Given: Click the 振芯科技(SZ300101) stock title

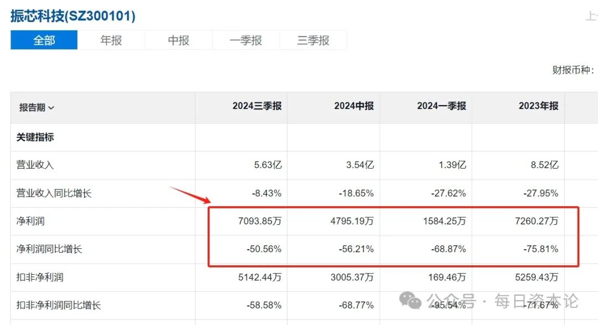Looking at the screenshot, I should [73, 16].
